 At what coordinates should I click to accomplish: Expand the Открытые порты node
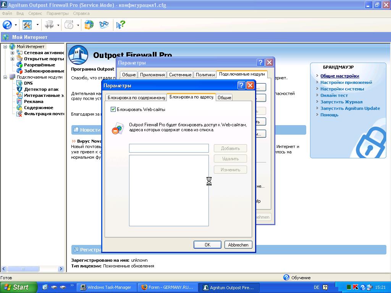(12, 59)
